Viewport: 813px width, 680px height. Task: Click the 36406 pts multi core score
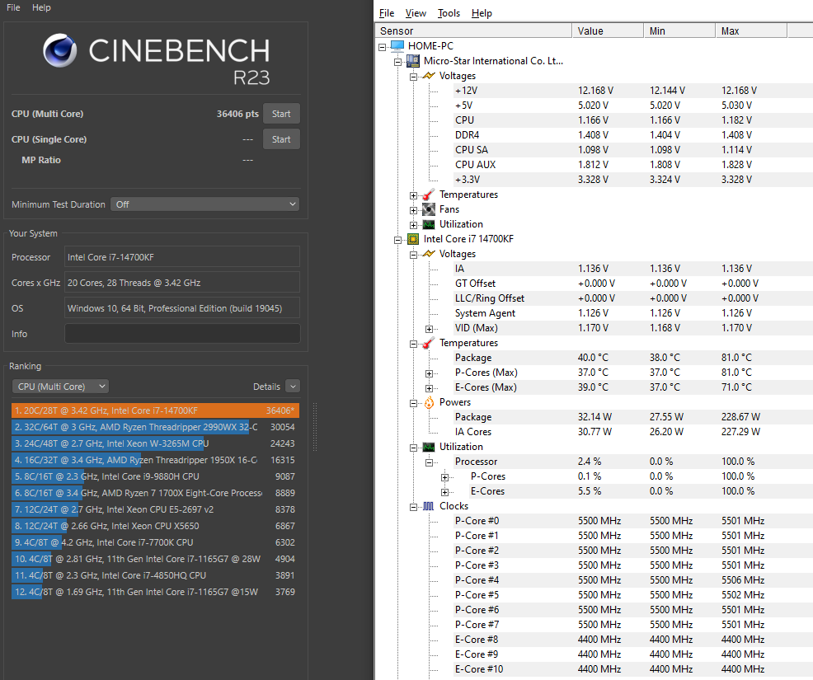[x=237, y=114]
